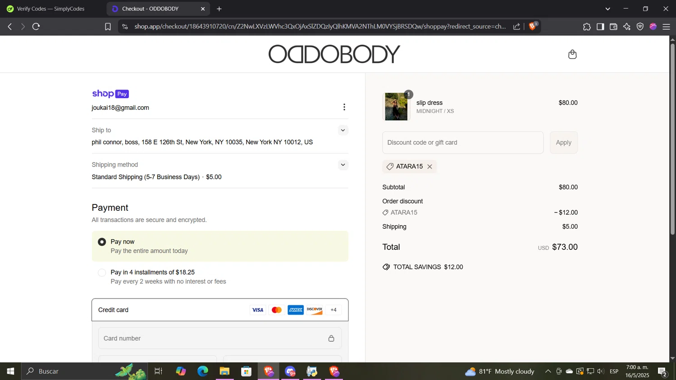Click the card number lock icon
Image resolution: width=676 pixels, height=380 pixels.
coord(331,338)
